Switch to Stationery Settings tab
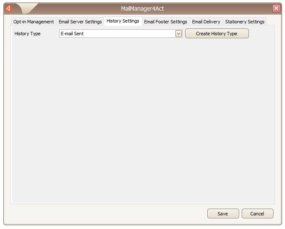Viewport: 285px width, 229px height. (x=245, y=22)
